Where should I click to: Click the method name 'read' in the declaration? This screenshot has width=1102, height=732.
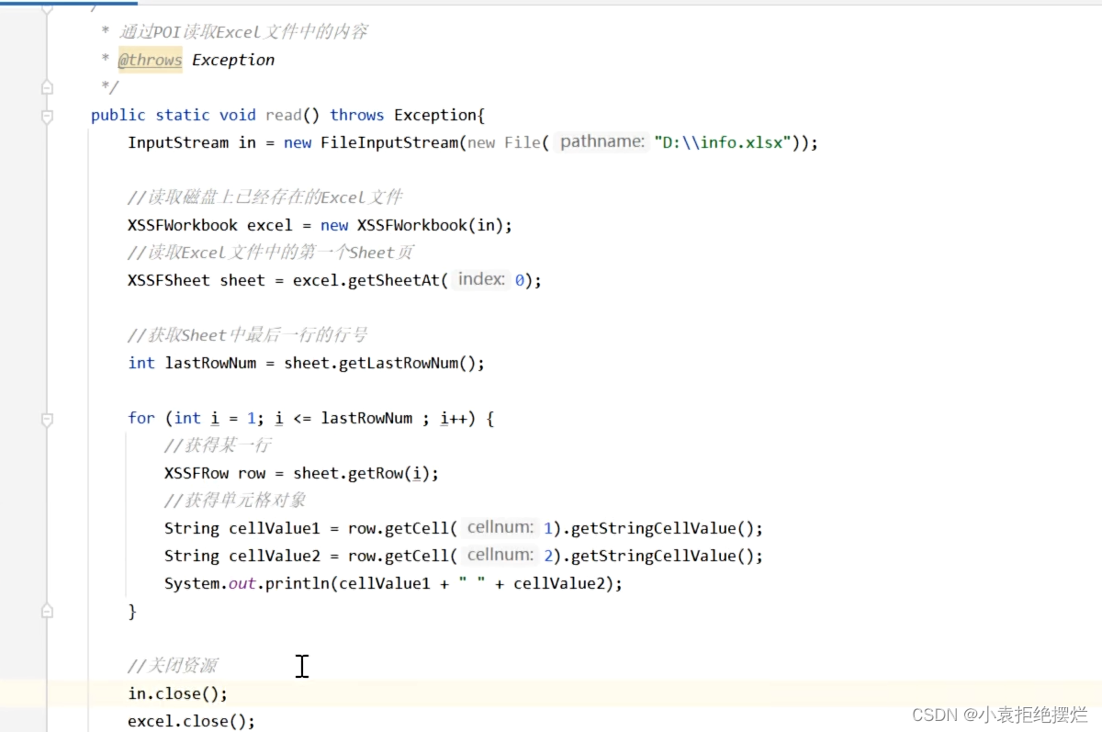click(x=284, y=115)
